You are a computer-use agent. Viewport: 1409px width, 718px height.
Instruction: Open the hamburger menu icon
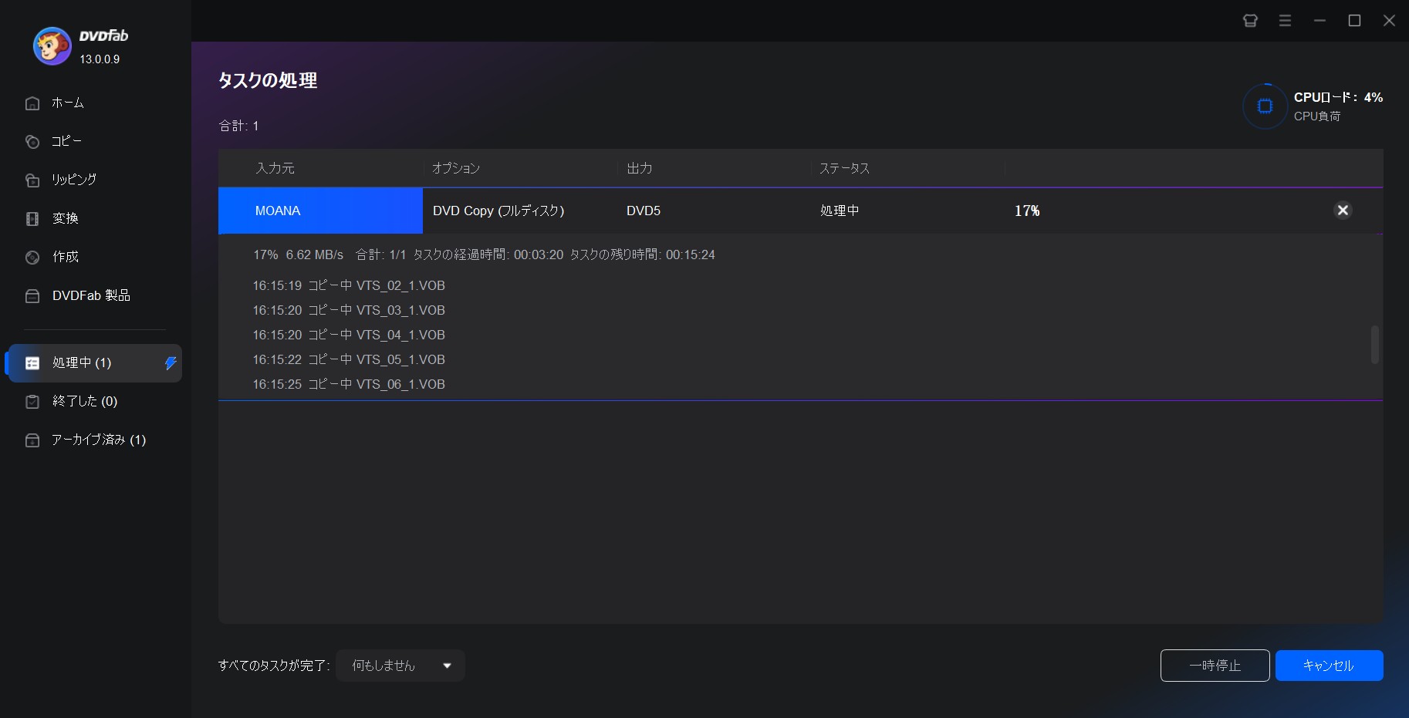(1285, 21)
